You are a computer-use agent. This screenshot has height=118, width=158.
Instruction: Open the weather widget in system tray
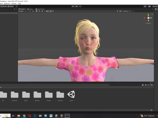coord(147,116)
